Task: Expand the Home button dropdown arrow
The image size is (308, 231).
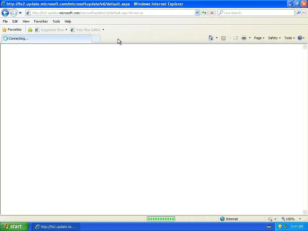Action: click(x=217, y=38)
